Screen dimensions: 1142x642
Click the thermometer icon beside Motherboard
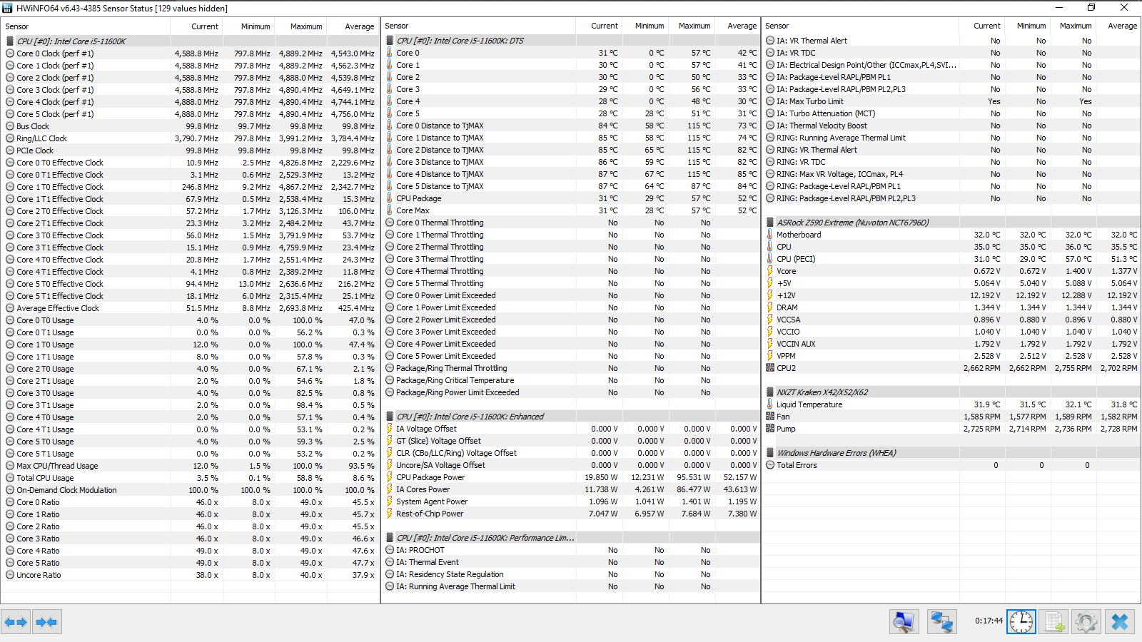point(770,235)
